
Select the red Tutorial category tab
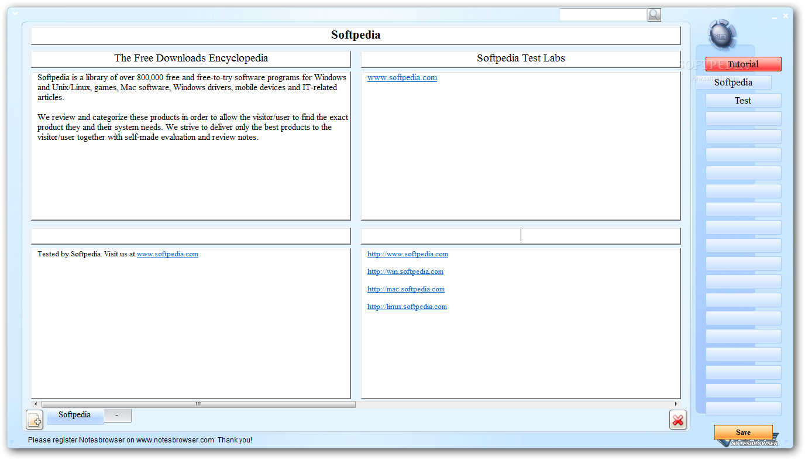(x=743, y=64)
